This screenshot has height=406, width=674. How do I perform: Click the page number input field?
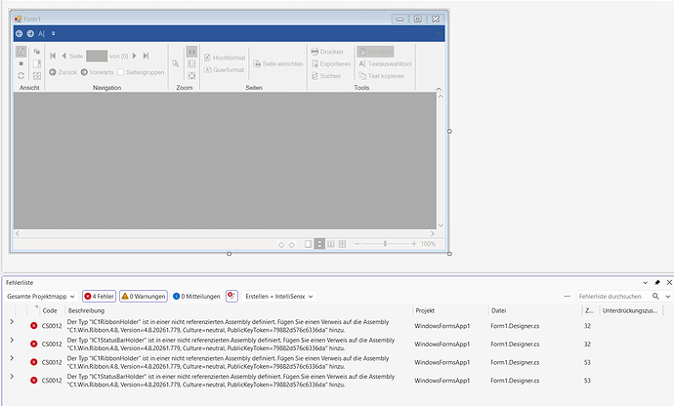(x=97, y=56)
